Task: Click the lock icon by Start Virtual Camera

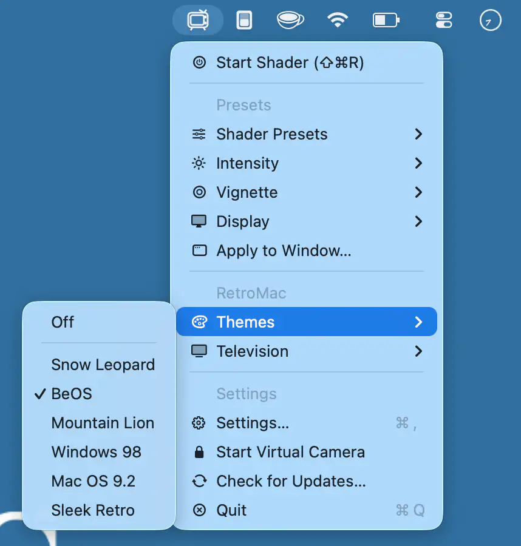Action: [199, 452]
